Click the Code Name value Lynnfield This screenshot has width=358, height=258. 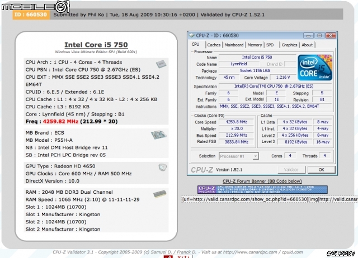tap(239, 64)
